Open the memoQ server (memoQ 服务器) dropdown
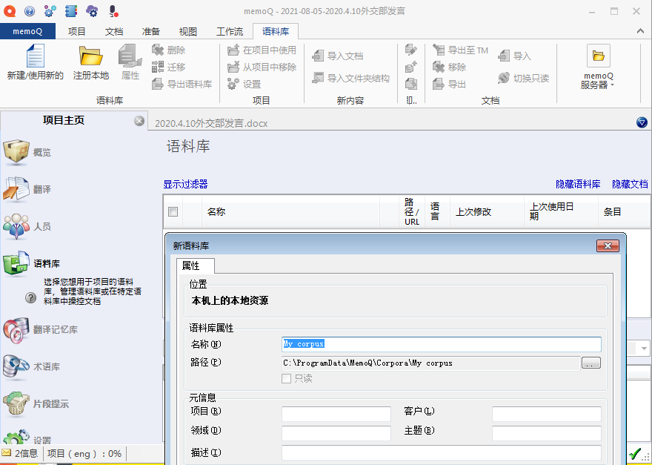The height and width of the screenshot is (465, 652). click(x=599, y=67)
